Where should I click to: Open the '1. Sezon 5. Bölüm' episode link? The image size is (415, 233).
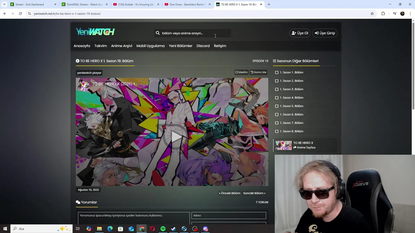291,106
